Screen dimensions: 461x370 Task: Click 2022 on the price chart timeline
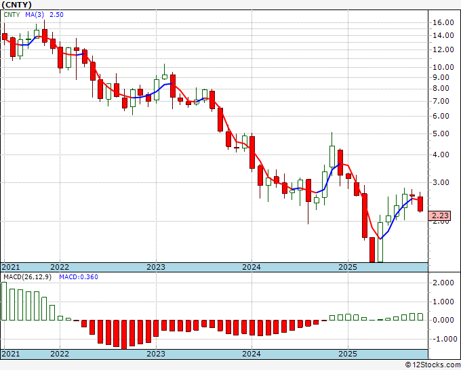pyautogui.click(x=60, y=267)
